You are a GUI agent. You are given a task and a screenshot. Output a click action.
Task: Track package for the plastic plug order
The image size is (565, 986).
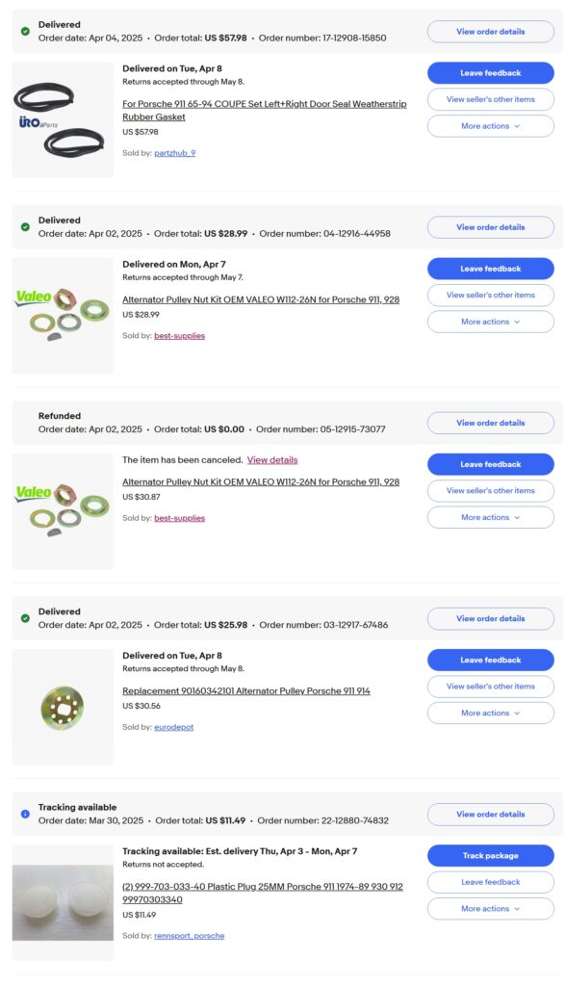click(491, 856)
